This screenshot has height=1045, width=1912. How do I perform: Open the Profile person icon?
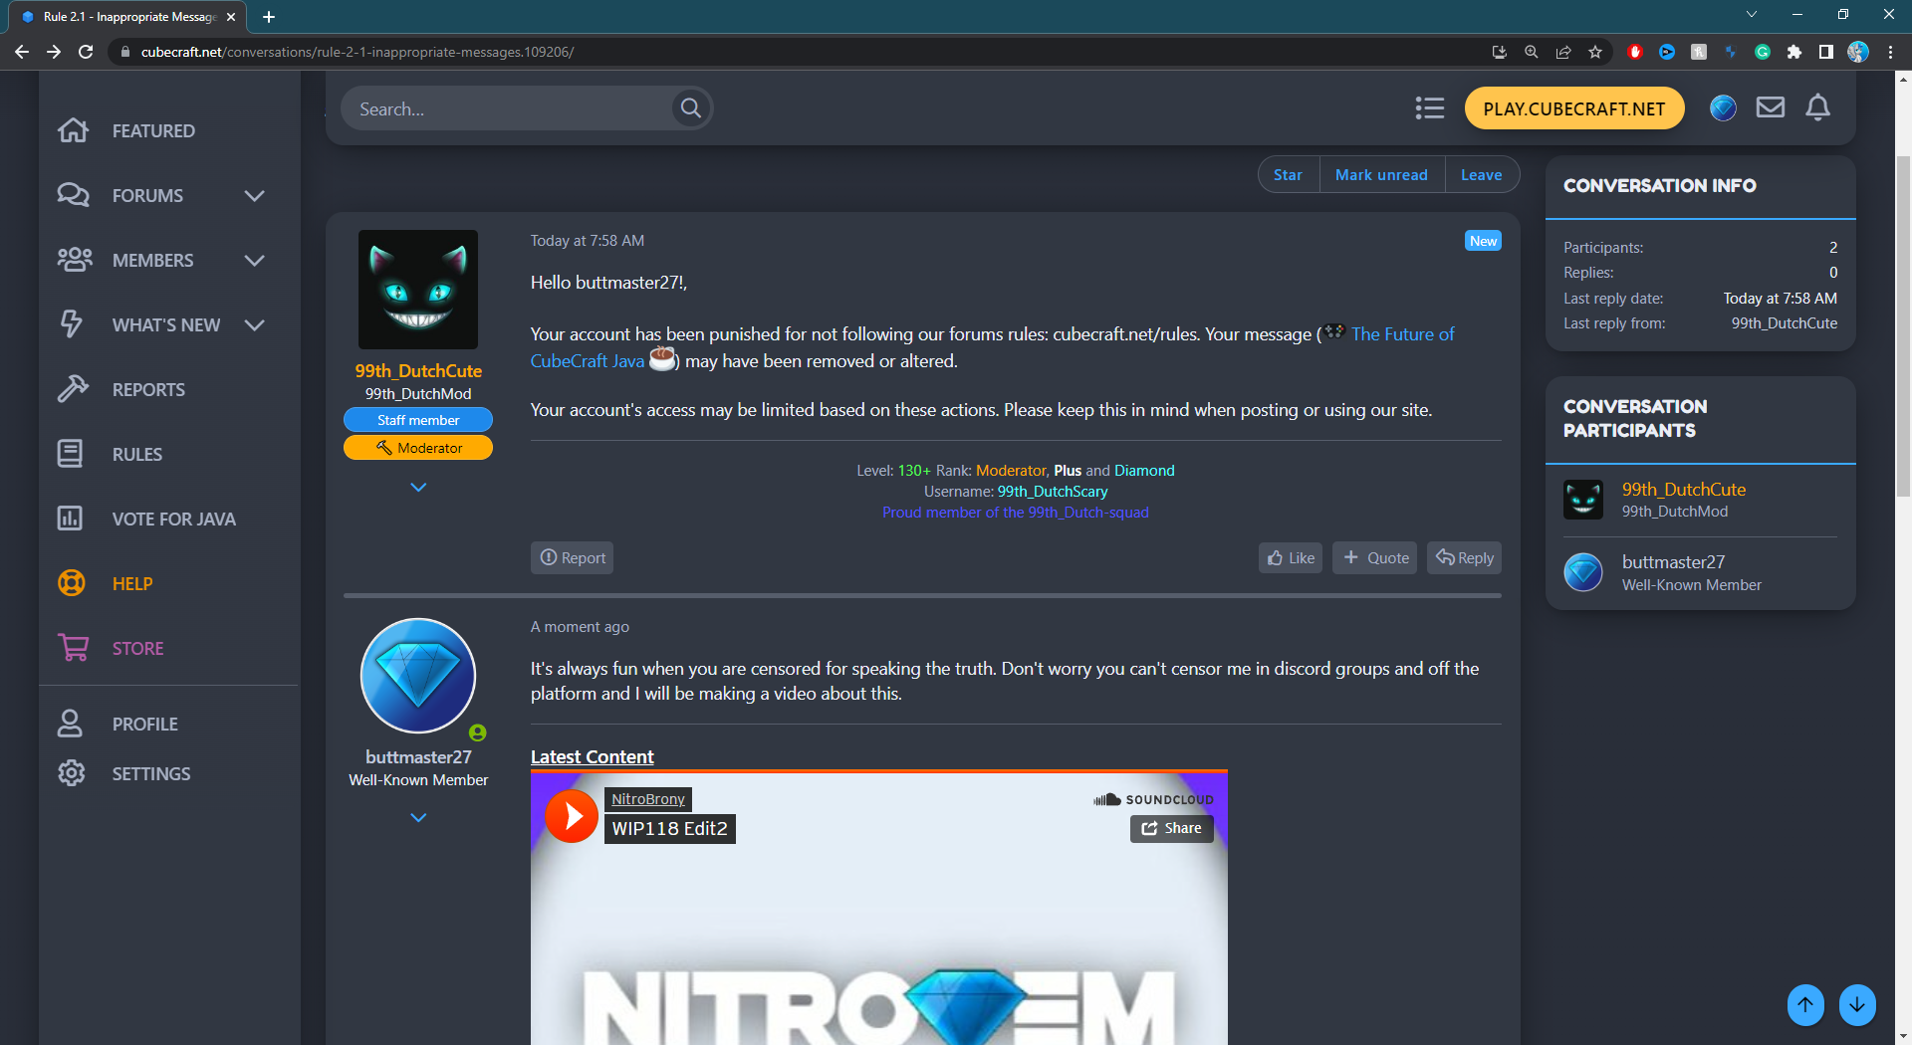(70, 724)
